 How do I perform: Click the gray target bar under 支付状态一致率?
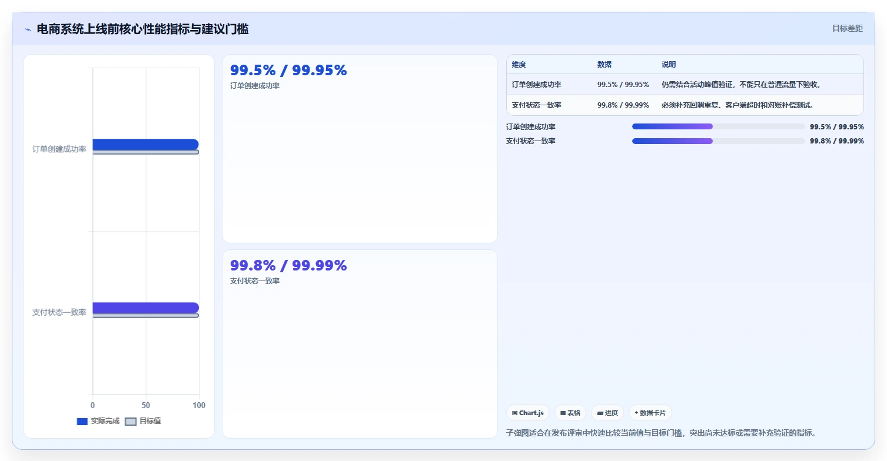145,316
